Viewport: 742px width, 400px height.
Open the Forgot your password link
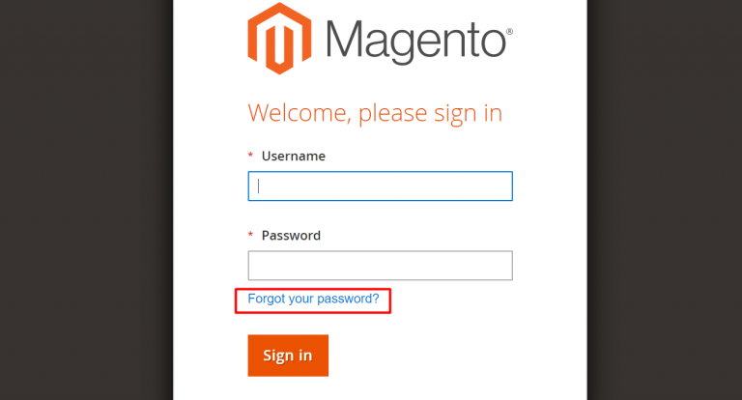tap(313, 299)
